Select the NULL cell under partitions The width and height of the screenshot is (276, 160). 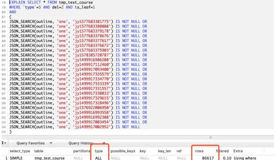[x=78, y=158]
